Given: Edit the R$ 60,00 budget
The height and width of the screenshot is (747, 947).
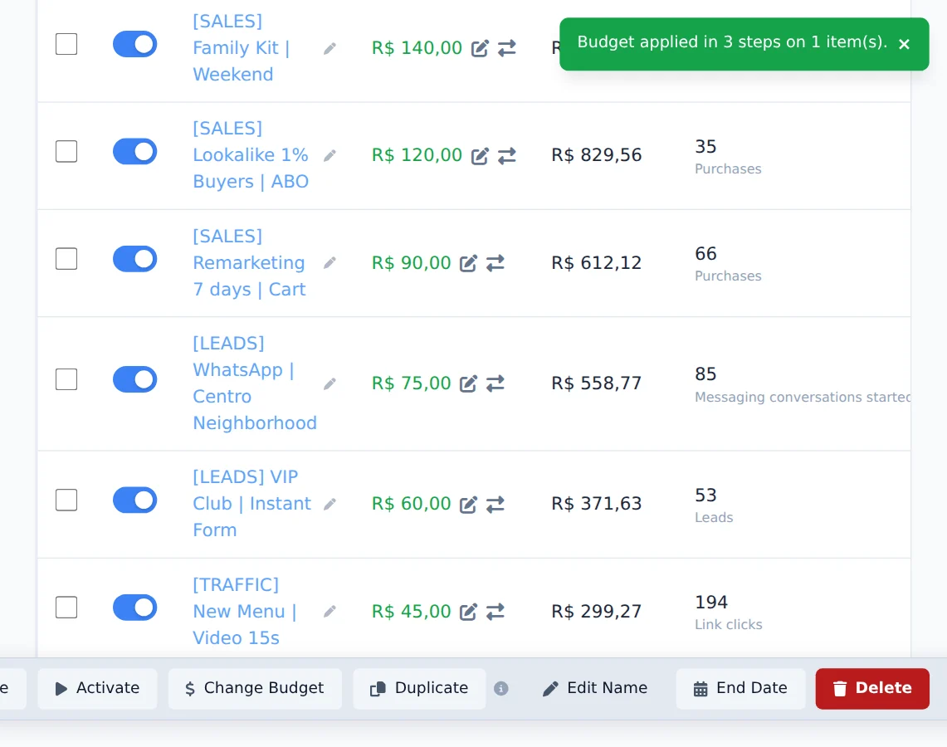Looking at the screenshot, I should click(x=468, y=505).
